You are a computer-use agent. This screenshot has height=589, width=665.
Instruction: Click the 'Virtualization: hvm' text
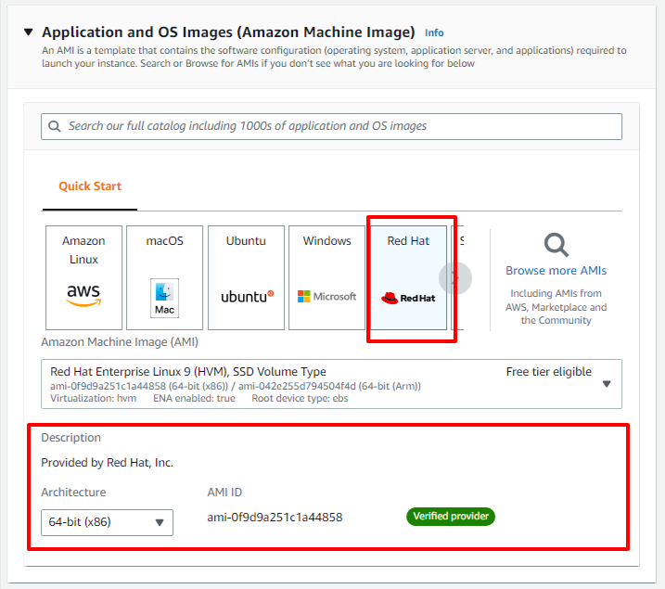click(x=94, y=398)
